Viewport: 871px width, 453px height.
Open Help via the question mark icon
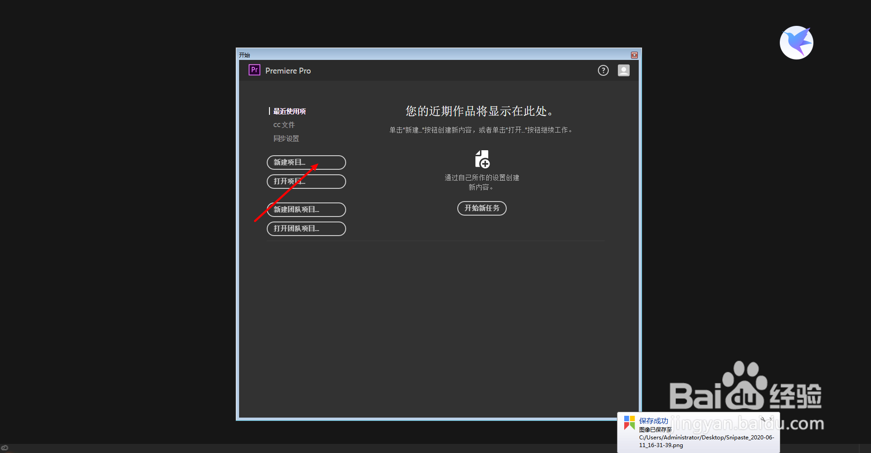pos(603,70)
